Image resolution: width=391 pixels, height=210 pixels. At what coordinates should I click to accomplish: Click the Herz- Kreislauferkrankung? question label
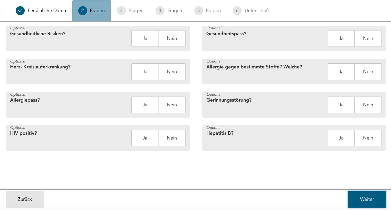[x=40, y=67]
